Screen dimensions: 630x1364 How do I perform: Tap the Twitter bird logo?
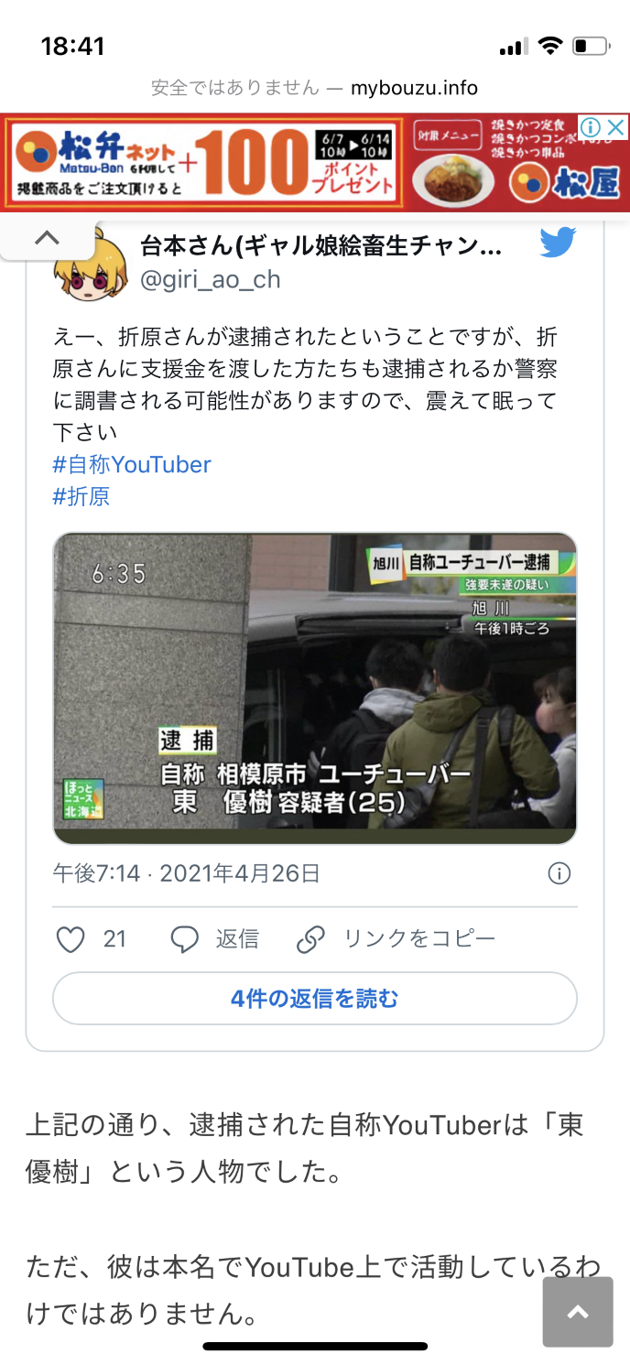[557, 243]
